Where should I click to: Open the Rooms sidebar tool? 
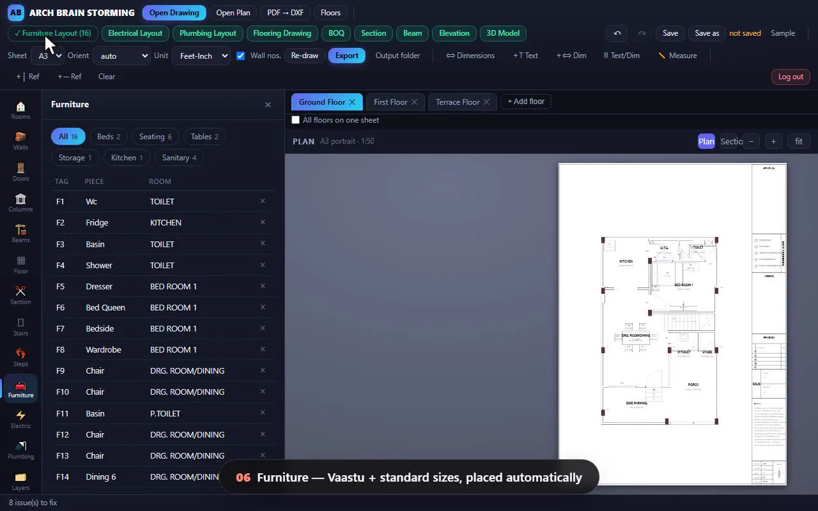(20, 110)
